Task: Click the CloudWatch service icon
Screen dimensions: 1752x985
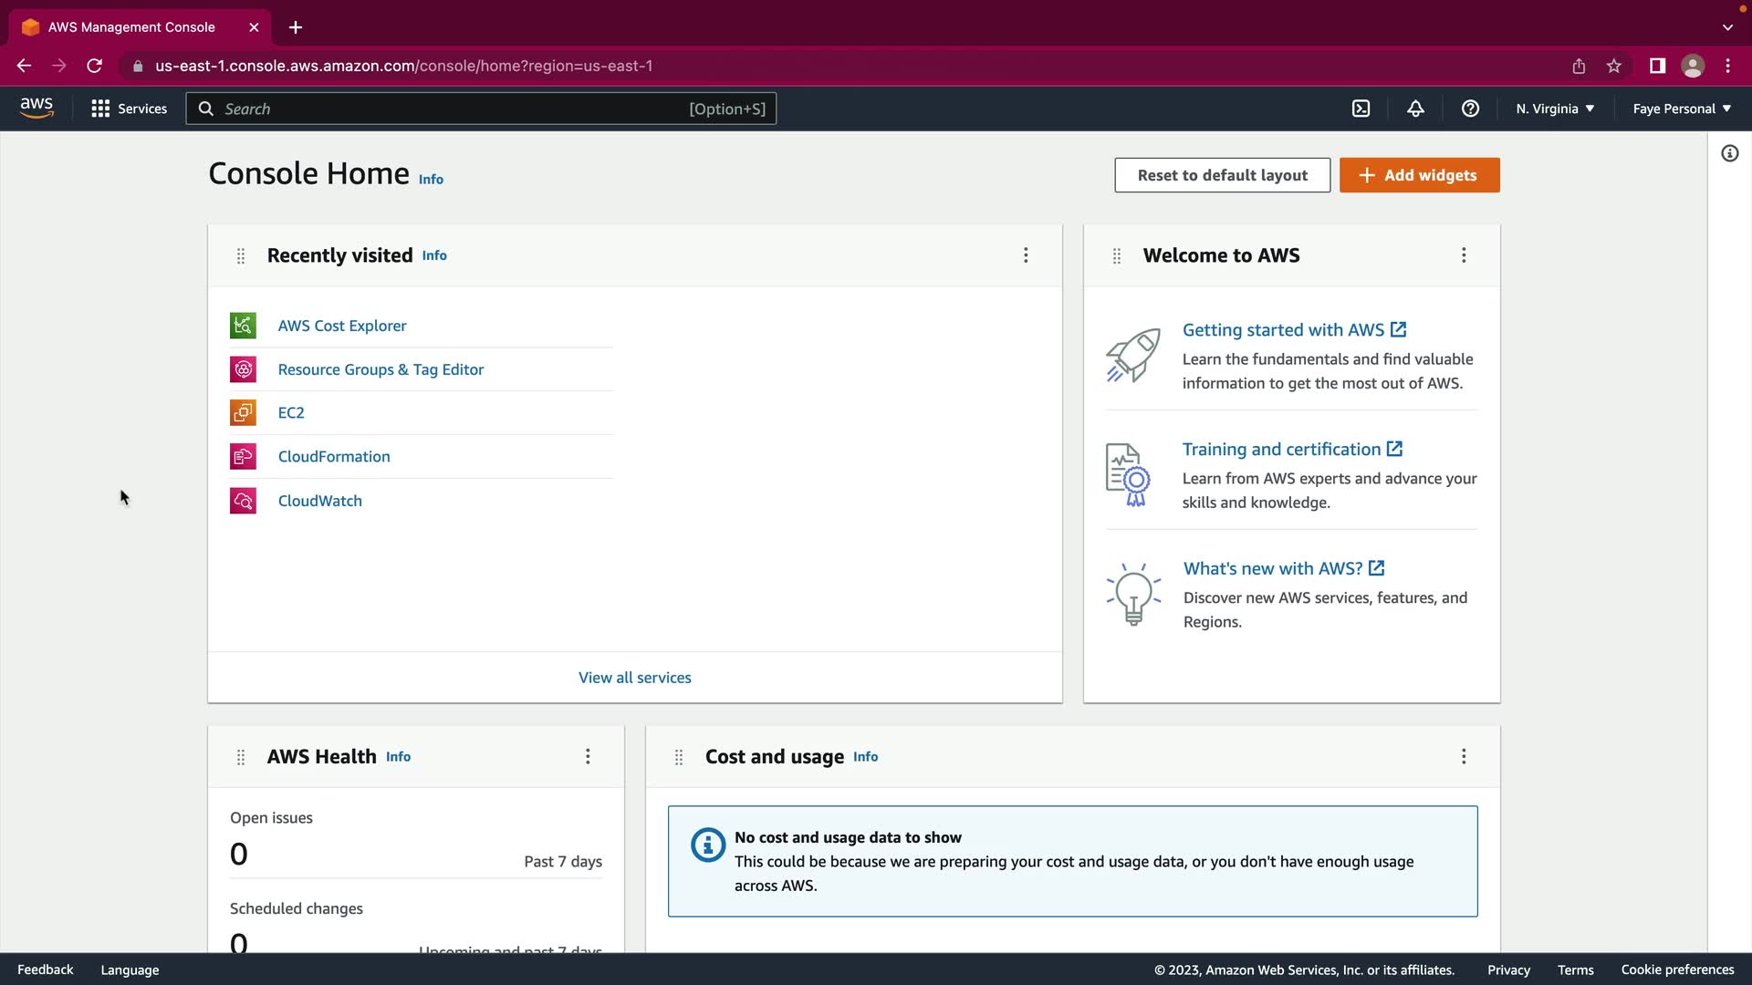Action: [x=243, y=501]
